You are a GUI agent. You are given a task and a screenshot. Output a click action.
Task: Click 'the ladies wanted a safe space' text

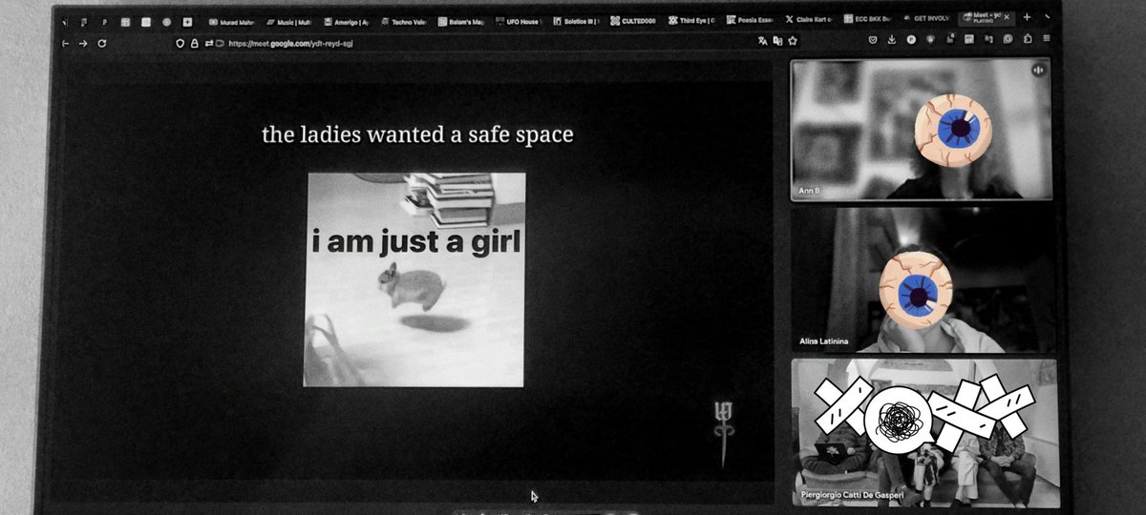click(417, 134)
